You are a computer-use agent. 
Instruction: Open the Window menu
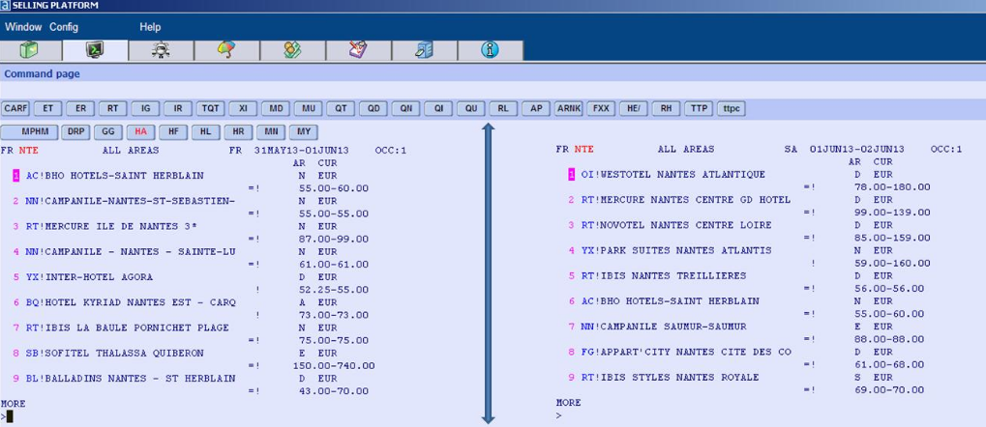tap(23, 27)
